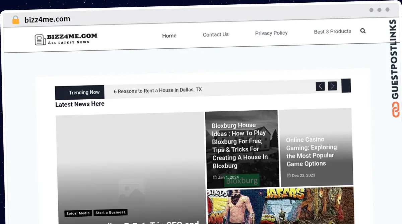Show next trending news with right arrow
Image resolution: width=402 pixels, height=224 pixels.
coord(332,86)
